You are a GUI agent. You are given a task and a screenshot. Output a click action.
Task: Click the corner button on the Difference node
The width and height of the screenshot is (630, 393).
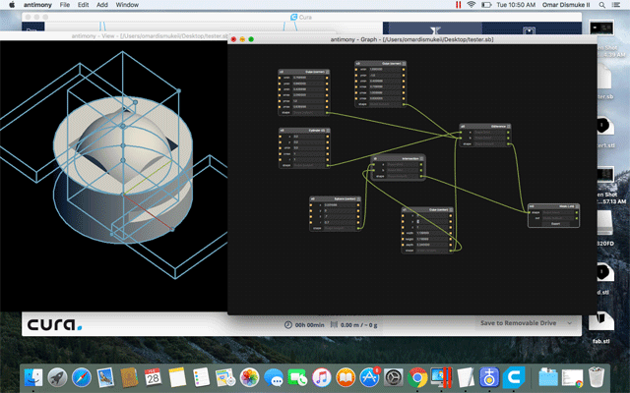[509, 127]
